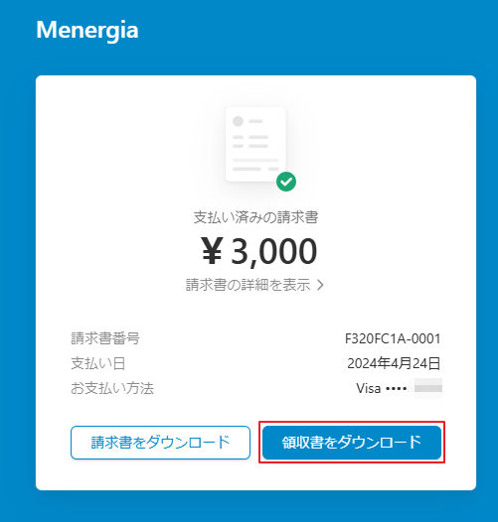Click the 請求書番号 label
This screenshot has width=498, height=522.
(x=105, y=338)
